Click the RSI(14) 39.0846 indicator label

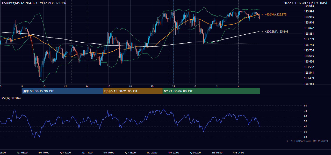11,98
